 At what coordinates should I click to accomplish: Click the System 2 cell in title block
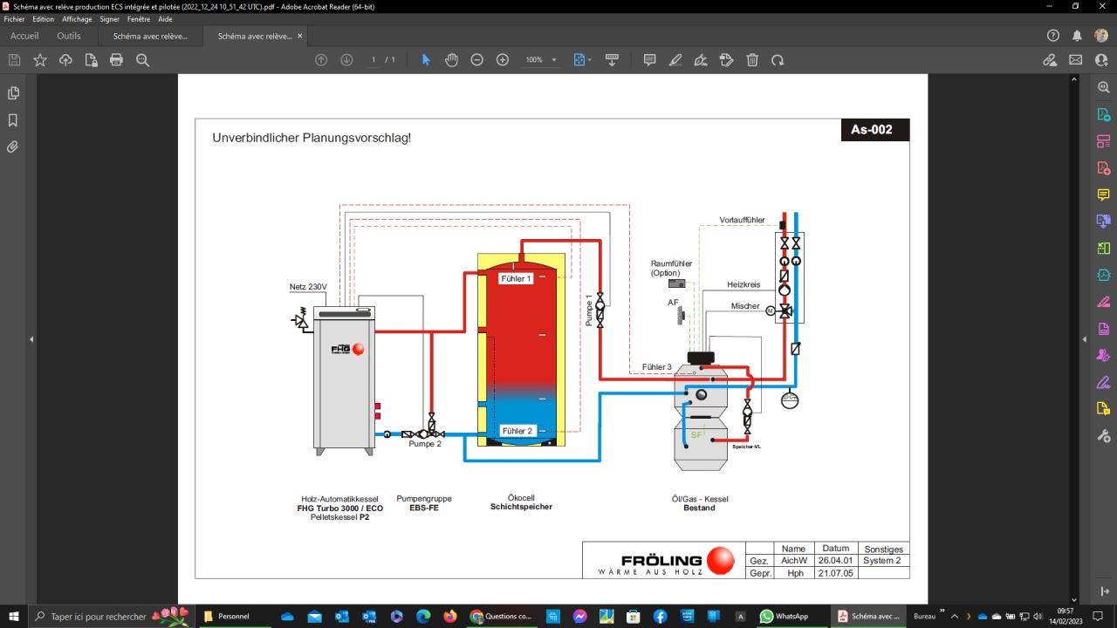tap(882, 561)
